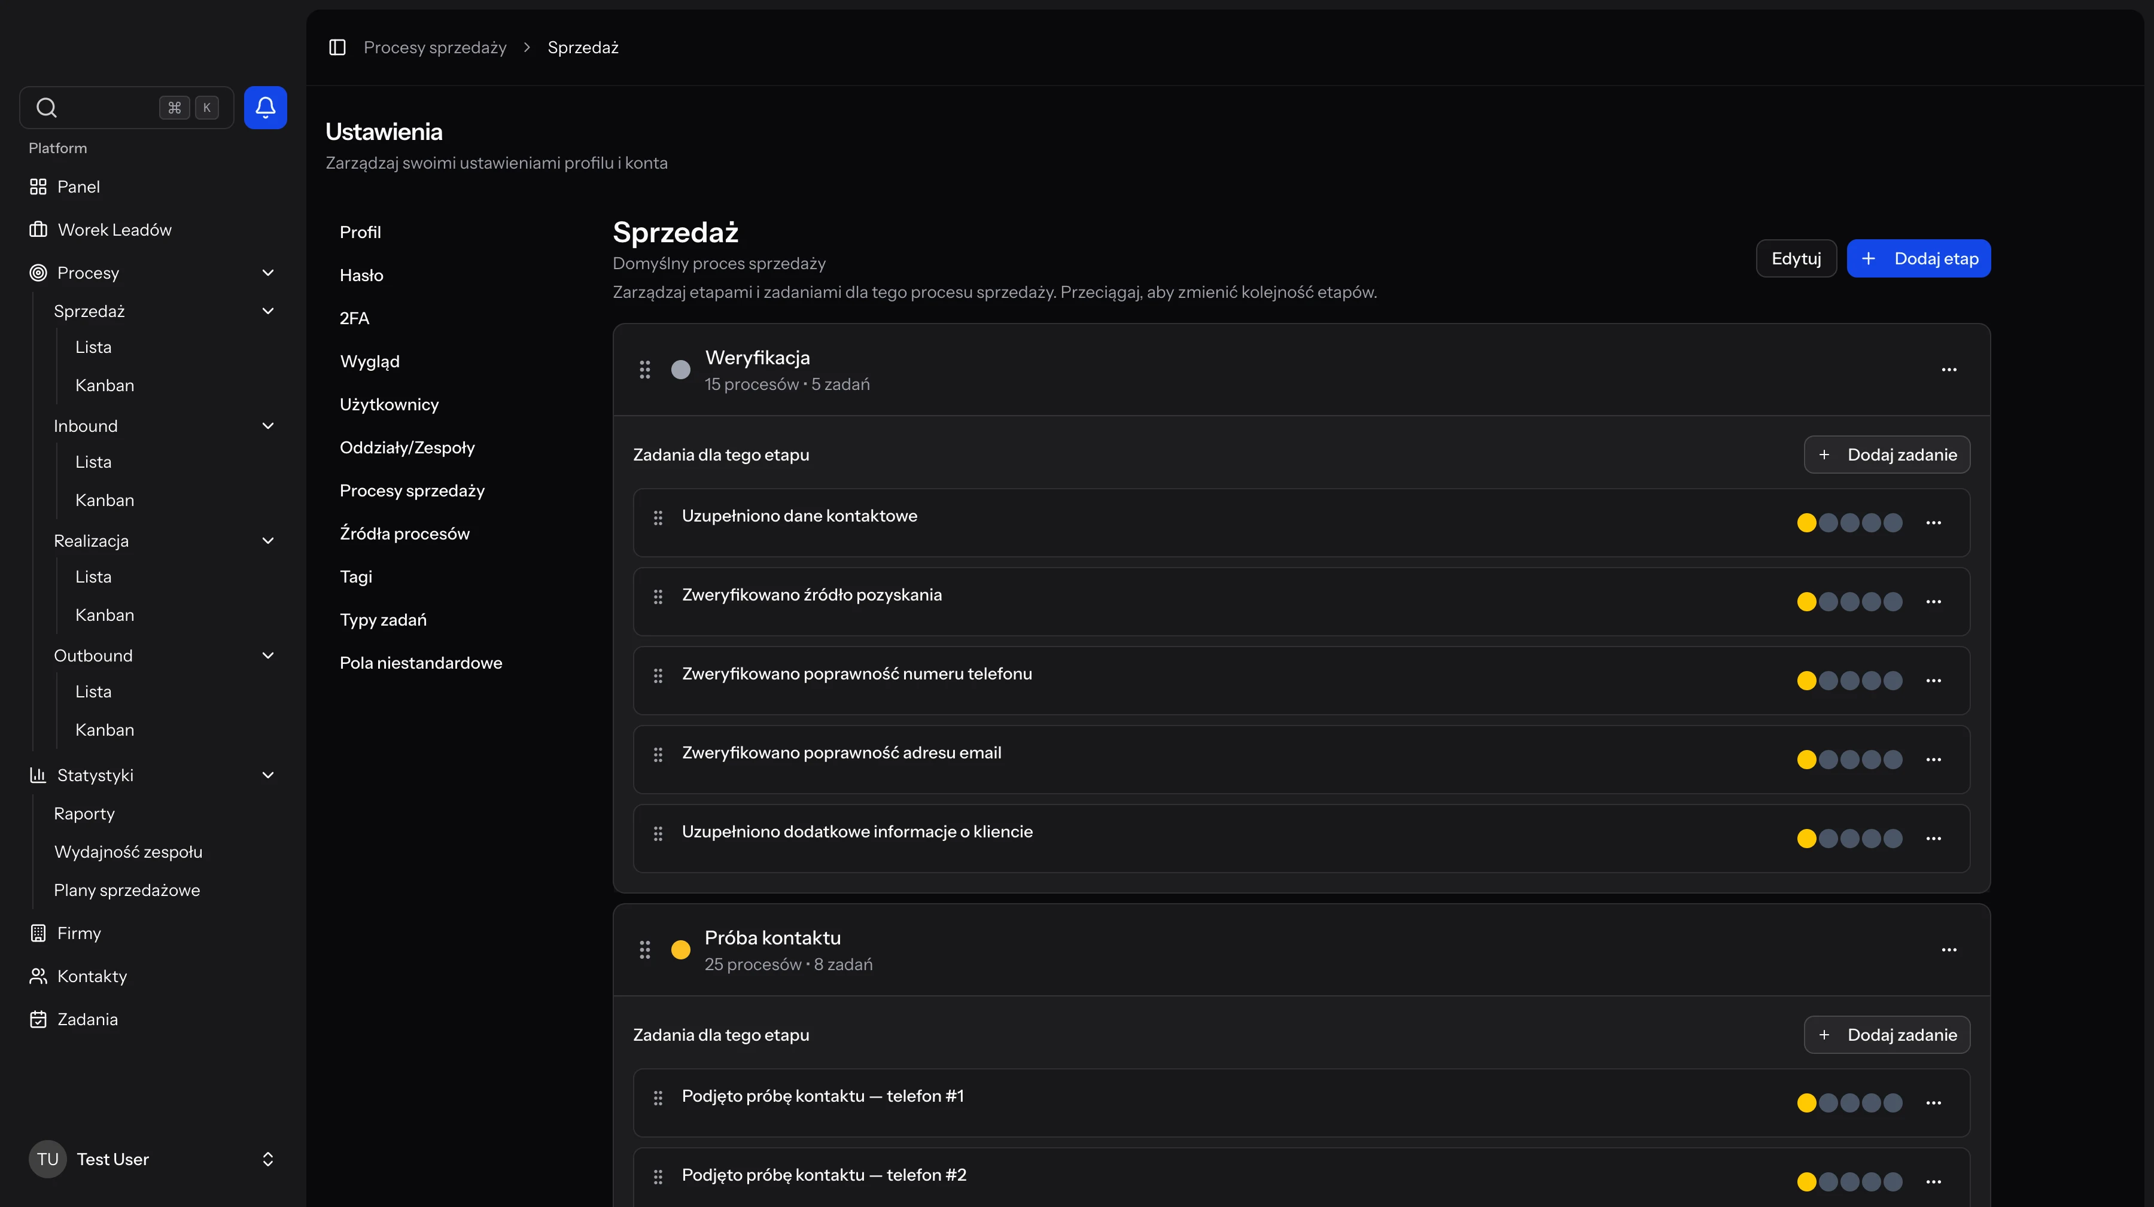This screenshot has height=1207, width=2154.
Task: Click the Edytuj button
Action: [1795, 258]
